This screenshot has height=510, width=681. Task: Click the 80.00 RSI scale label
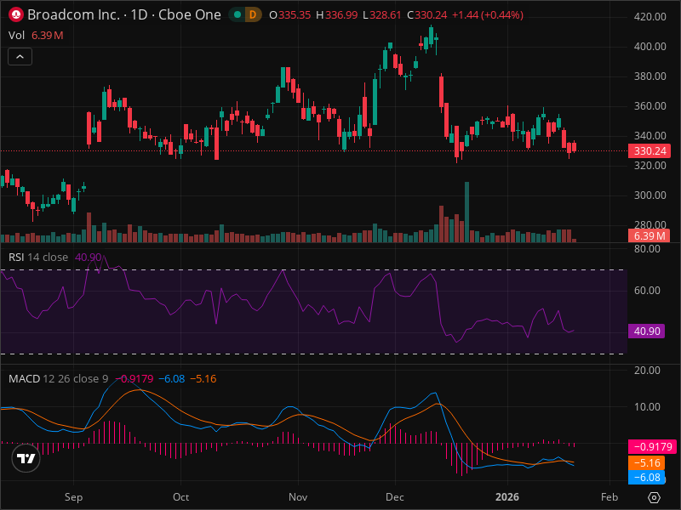647,249
